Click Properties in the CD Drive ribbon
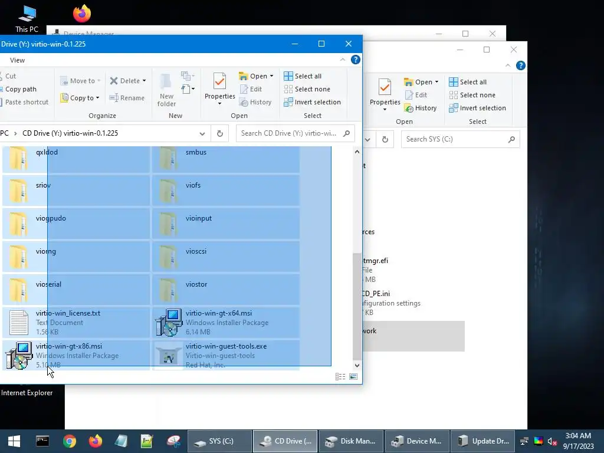 [x=219, y=88]
